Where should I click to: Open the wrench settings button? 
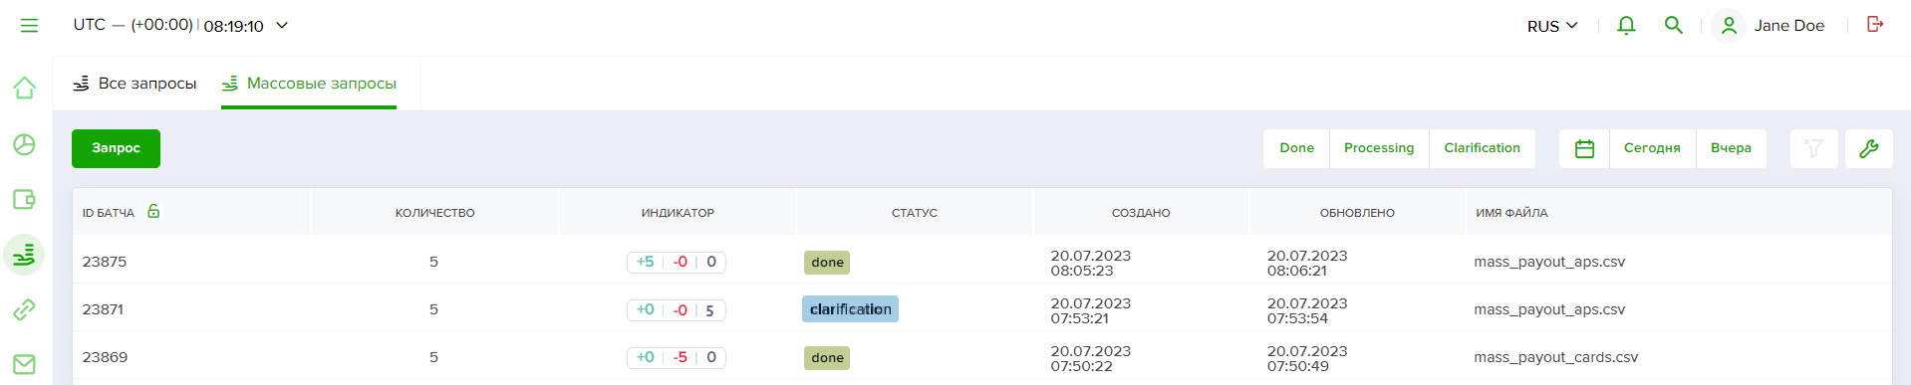click(x=1869, y=148)
